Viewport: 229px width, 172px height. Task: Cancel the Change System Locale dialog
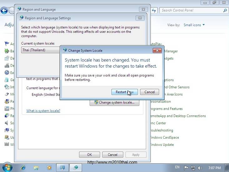click(x=150, y=92)
